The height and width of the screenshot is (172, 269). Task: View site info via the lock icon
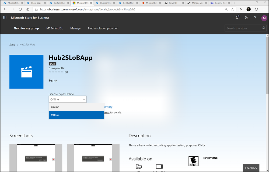point(36,9)
